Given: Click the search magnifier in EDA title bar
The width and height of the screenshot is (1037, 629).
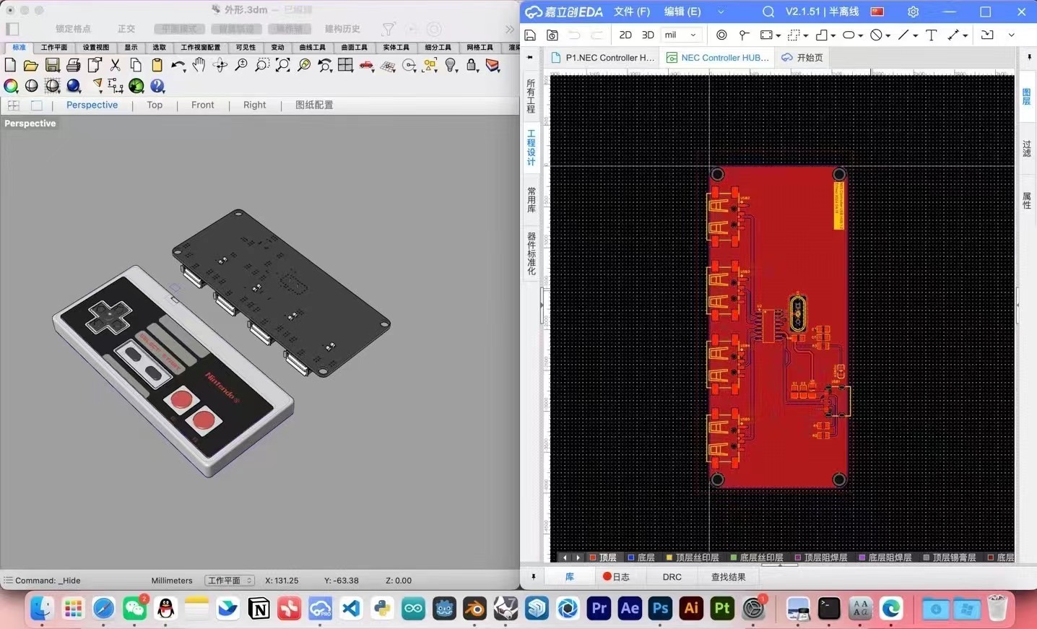Looking at the screenshot, I should [768, 12].
